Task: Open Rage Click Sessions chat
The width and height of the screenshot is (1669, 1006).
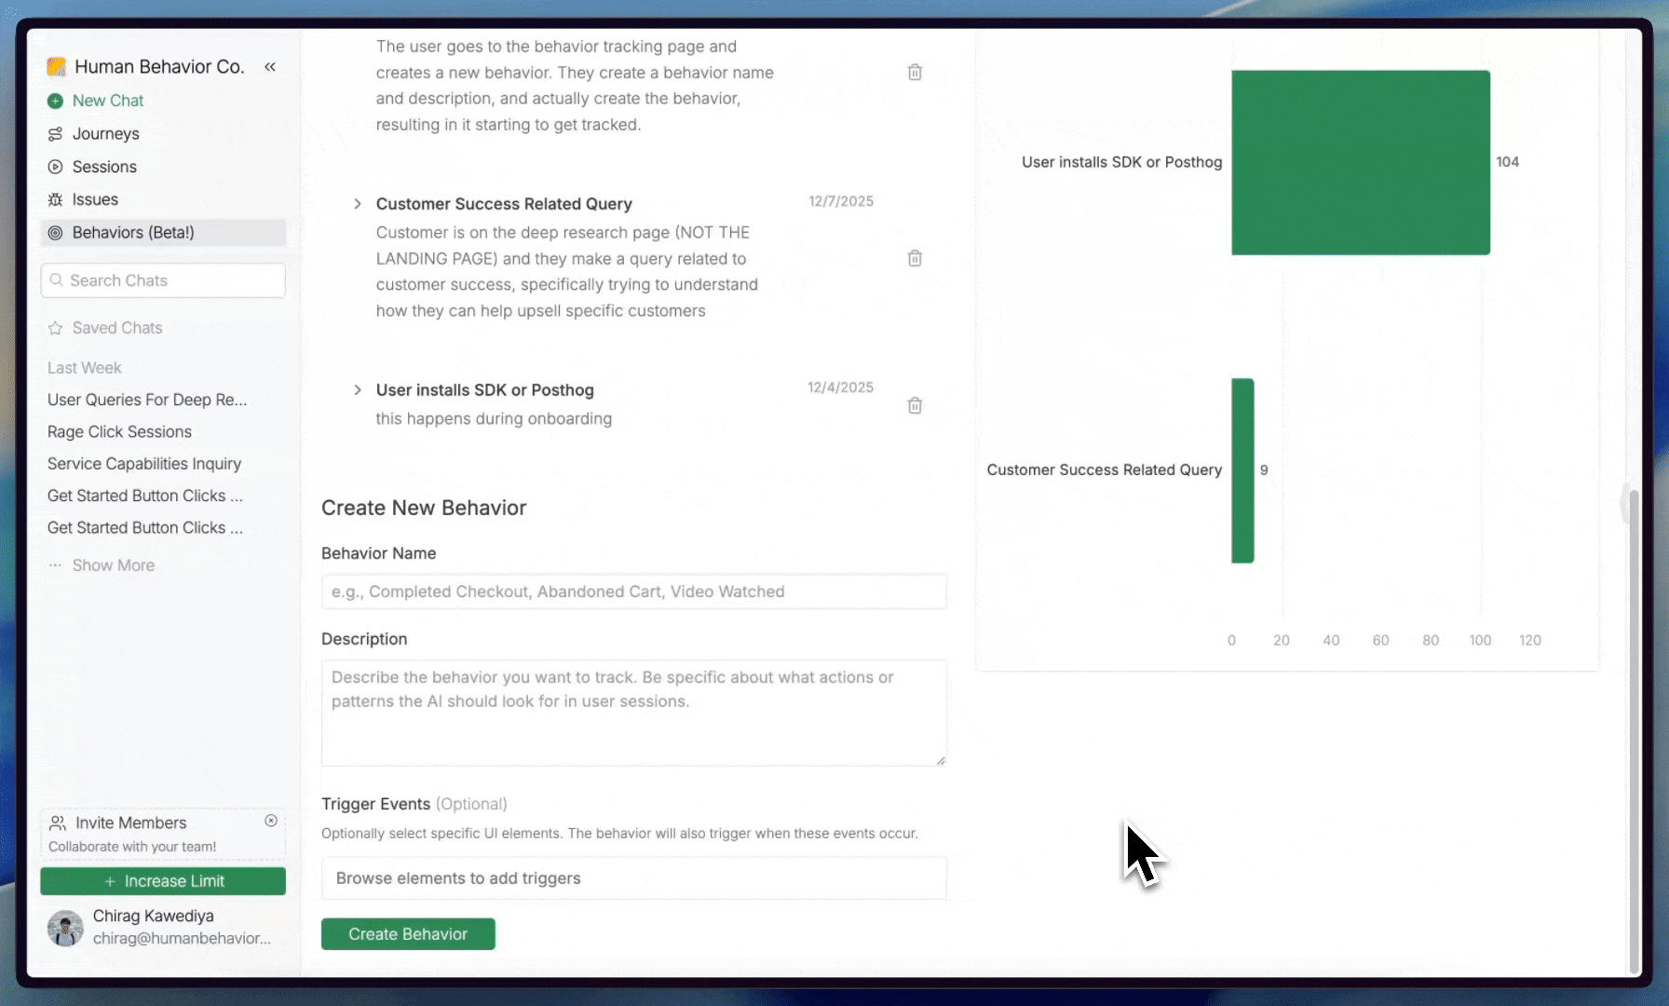Action: coord(119,432)
